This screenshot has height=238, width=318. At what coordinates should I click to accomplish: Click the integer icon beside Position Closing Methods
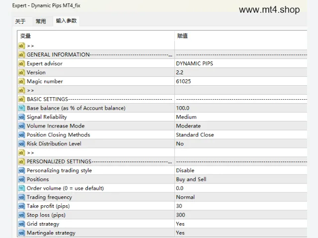pyautogui.click(x=21, y=135)
